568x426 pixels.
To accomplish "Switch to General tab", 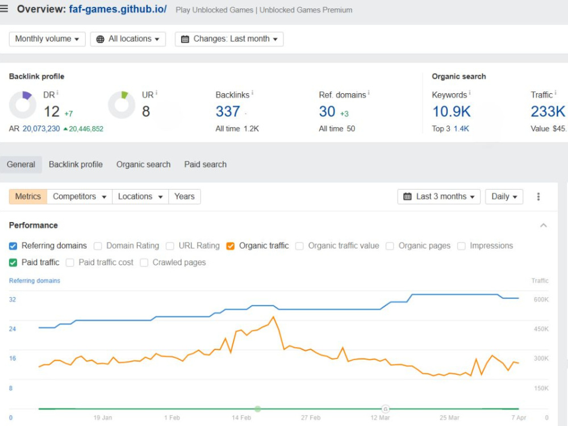I will [x=21, y=165].
